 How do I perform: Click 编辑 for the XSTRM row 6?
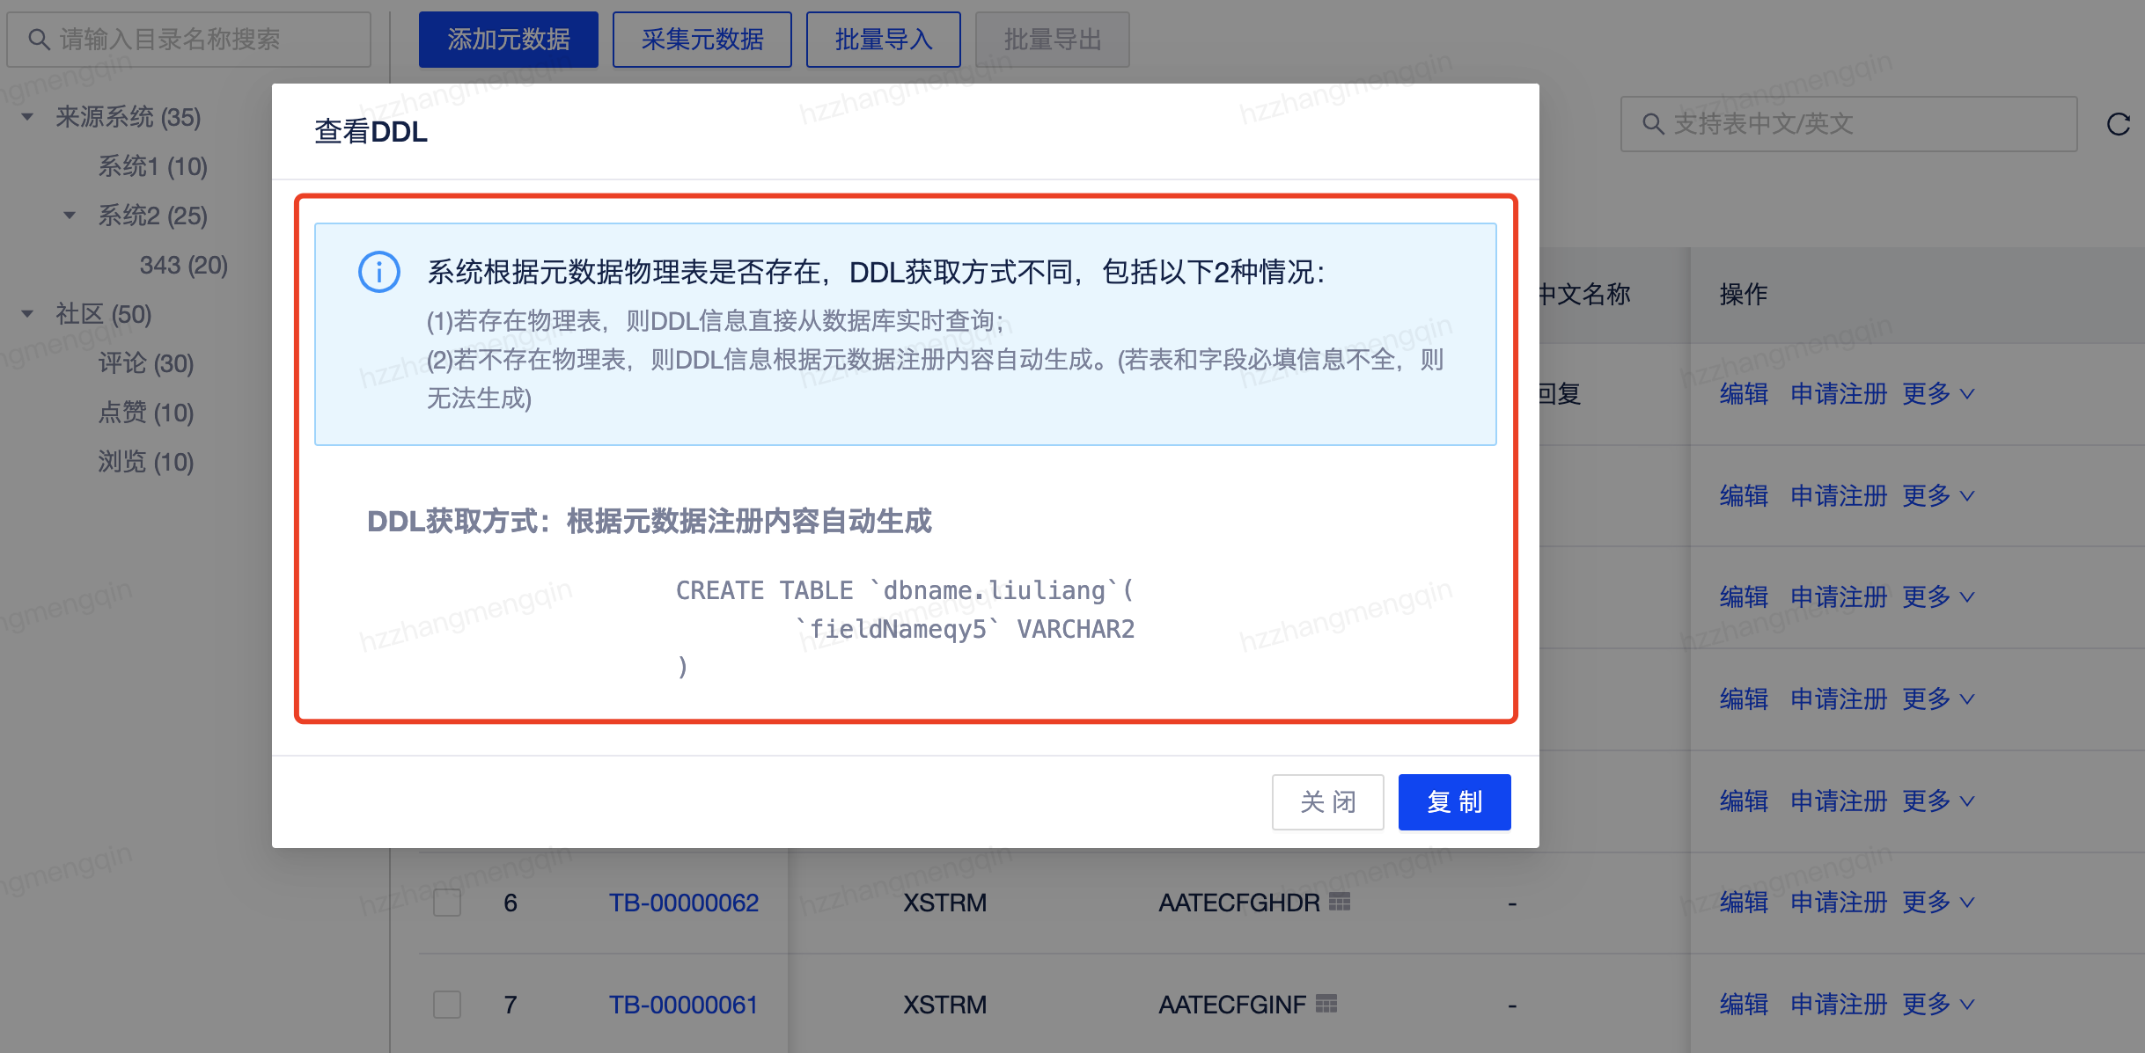coord(1744,902)
